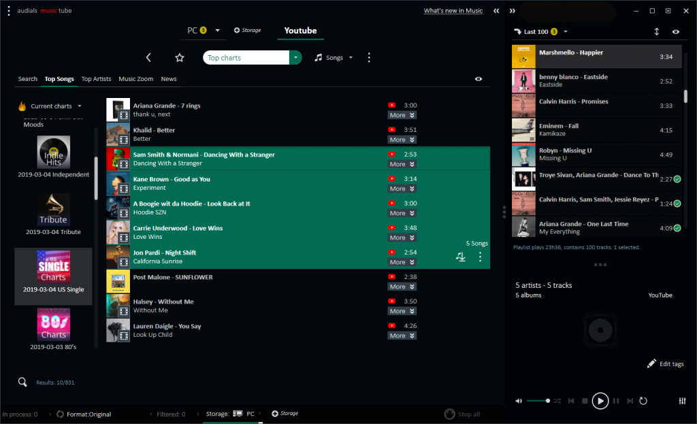The width and height of the screenshot is (697, 424).
Task: Click the sort arrows in playlist header
Action: coord(657,31)
